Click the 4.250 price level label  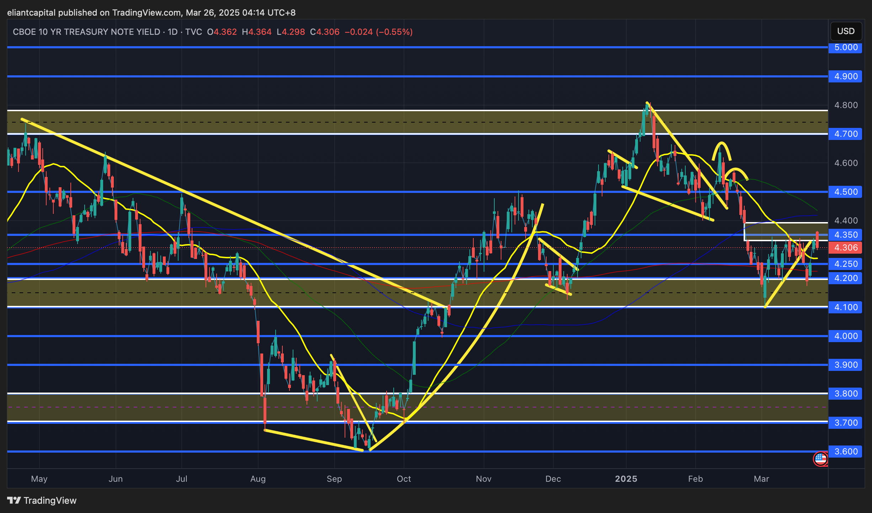(x=845, y=264)
